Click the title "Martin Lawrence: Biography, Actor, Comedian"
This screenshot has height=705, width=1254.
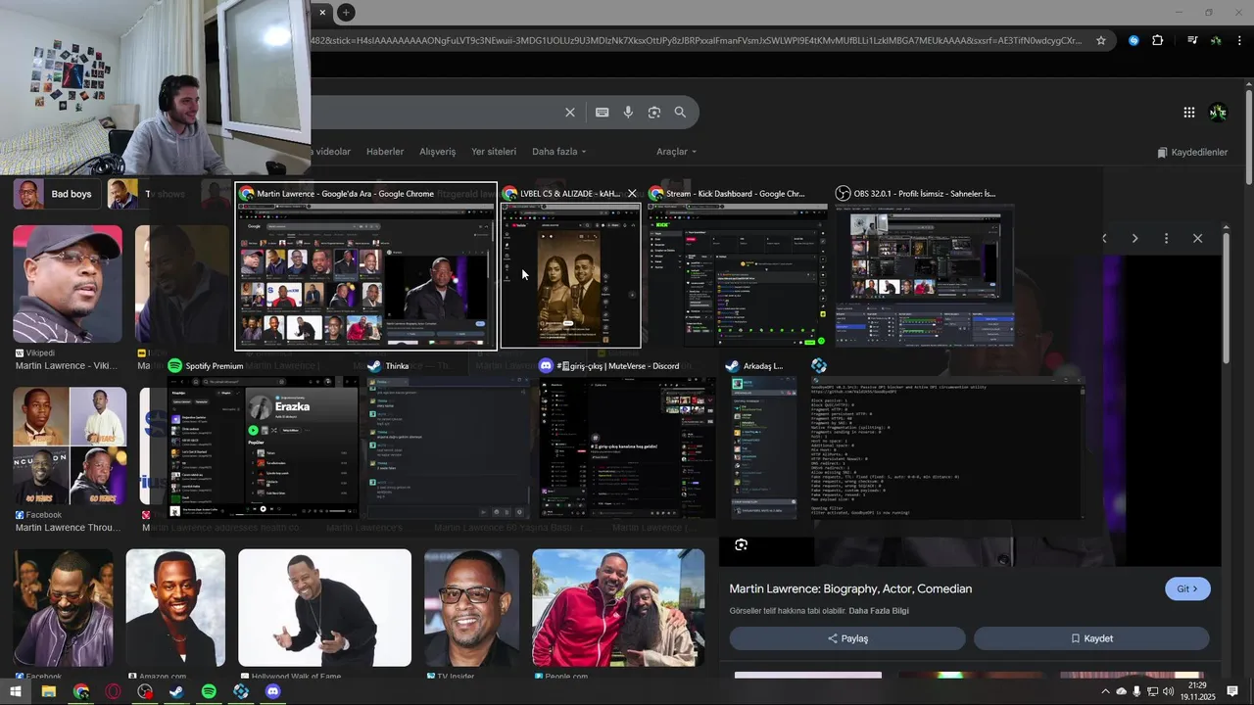coord(850,588)
